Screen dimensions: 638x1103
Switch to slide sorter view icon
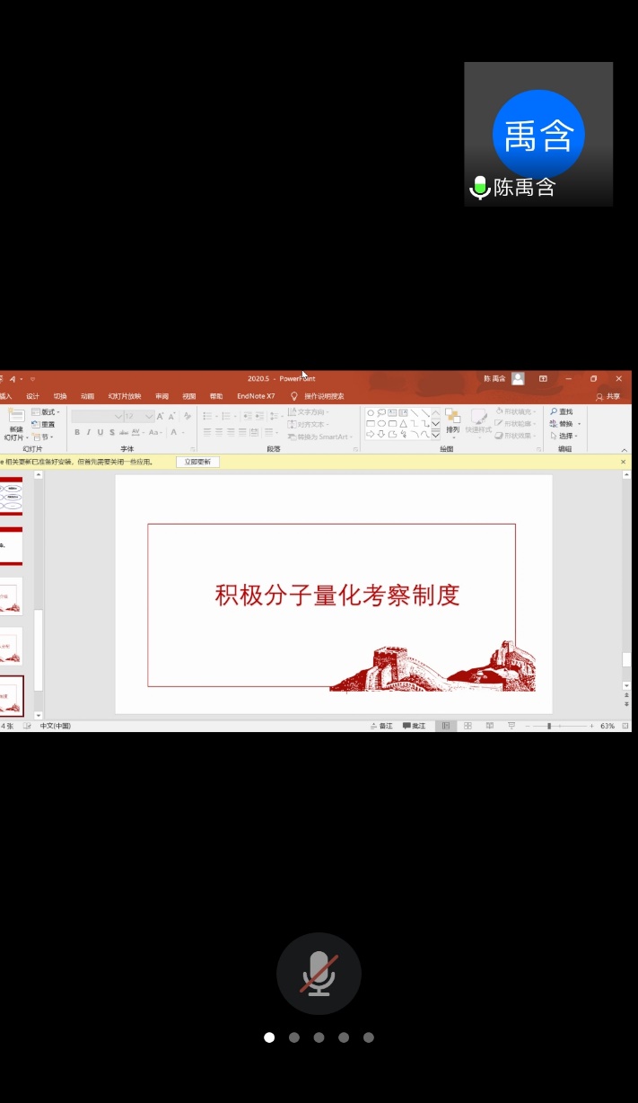coord(468,726)
